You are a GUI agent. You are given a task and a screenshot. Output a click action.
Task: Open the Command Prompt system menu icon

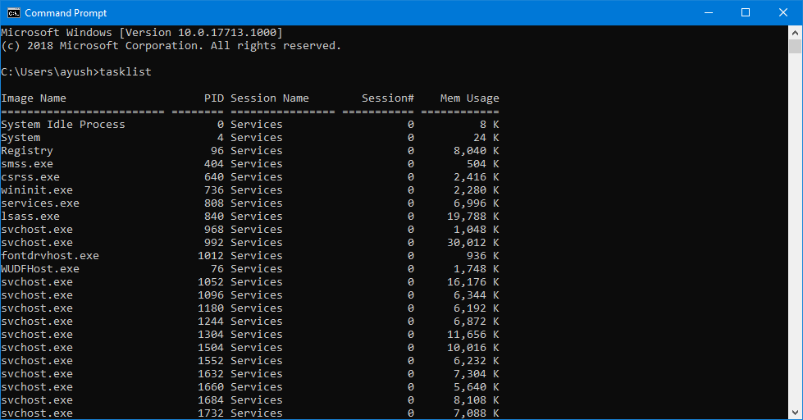[13, 13]
